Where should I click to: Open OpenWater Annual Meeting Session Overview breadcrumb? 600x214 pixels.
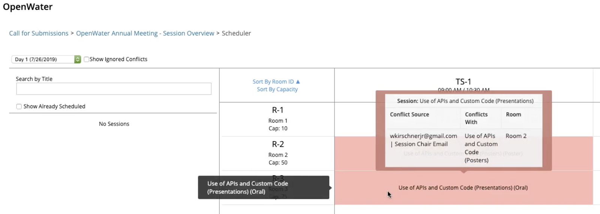point(145,33)
